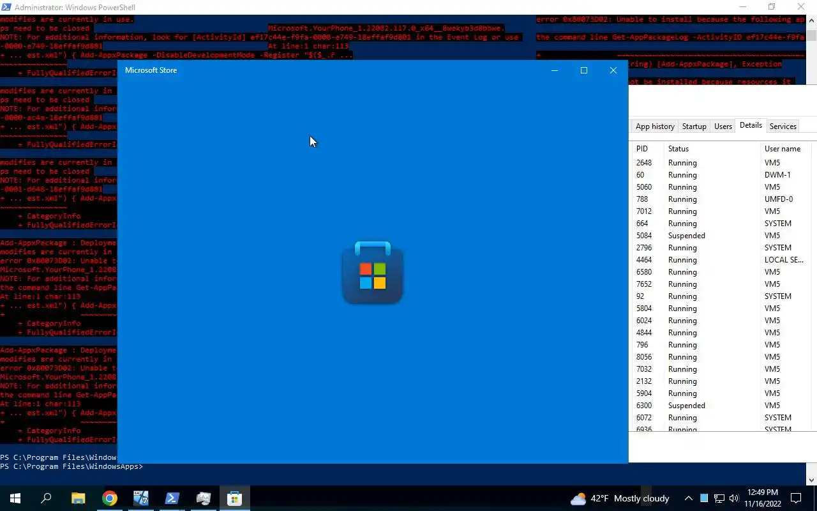
Task: Switch to Task Manager via its taskbar icon
Action: pos(204,498)
